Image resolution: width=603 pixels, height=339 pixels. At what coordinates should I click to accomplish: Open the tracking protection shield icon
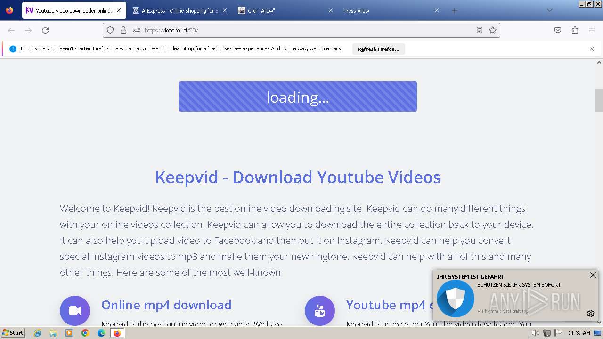110,30
